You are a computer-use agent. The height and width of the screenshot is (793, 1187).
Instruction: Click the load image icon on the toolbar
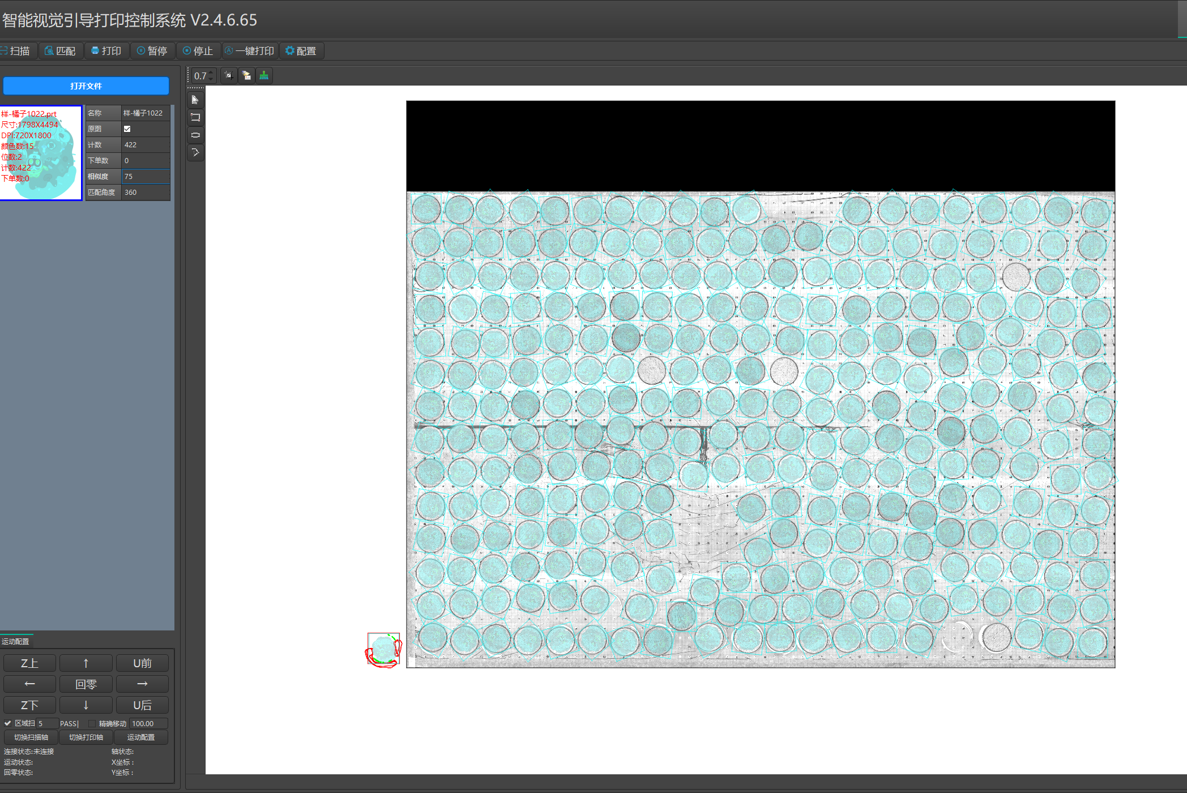click(x=246, y=75)
